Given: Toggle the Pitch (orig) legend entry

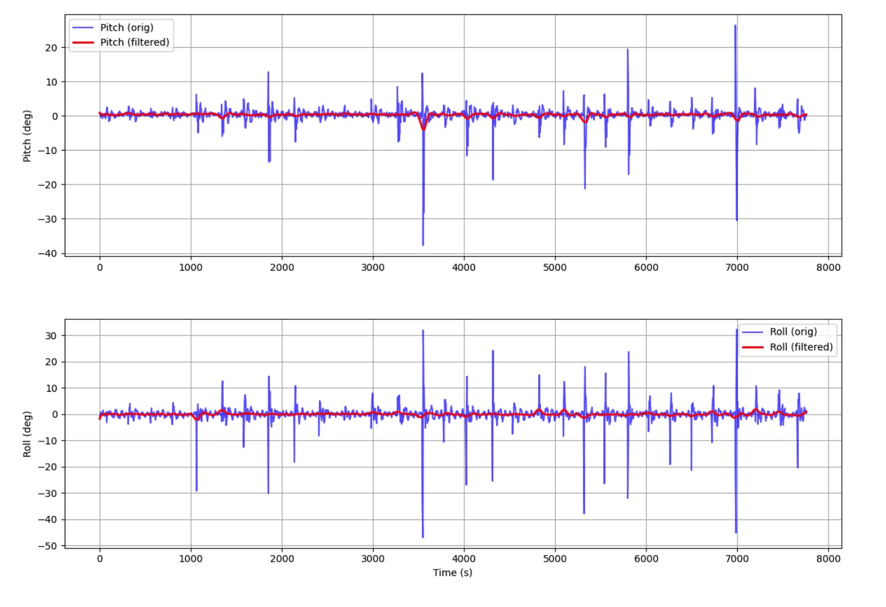Looking at the screenshot, I should coord(119,26).
